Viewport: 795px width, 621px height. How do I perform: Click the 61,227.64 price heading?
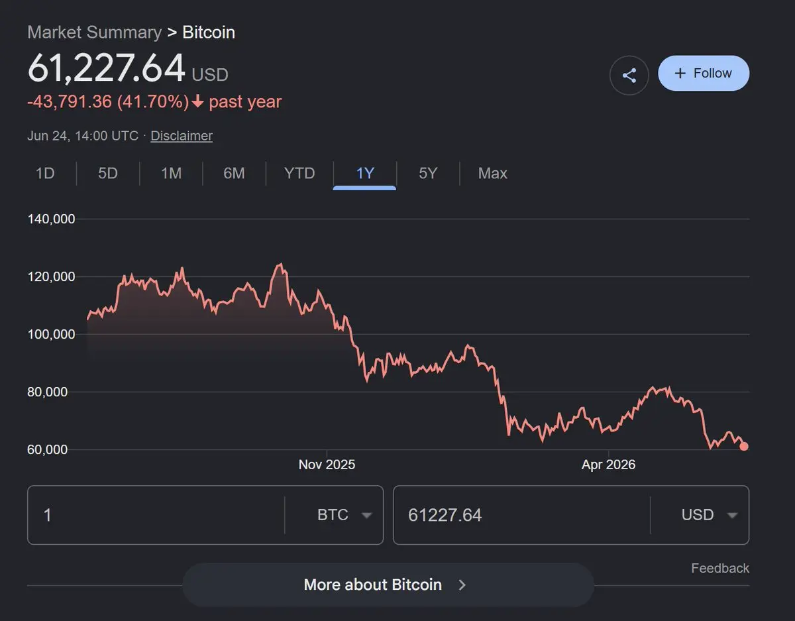pyautogui.click(x=106, y=68)
